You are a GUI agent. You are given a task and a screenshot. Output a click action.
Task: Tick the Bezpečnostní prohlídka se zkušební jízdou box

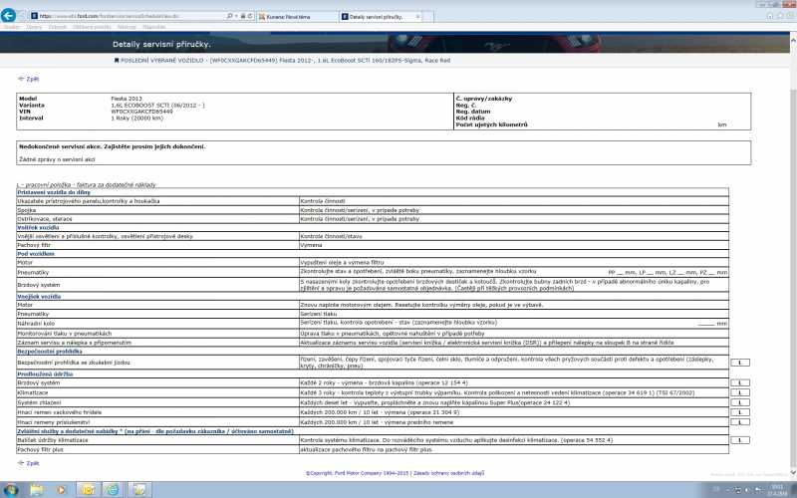[739, 363]
